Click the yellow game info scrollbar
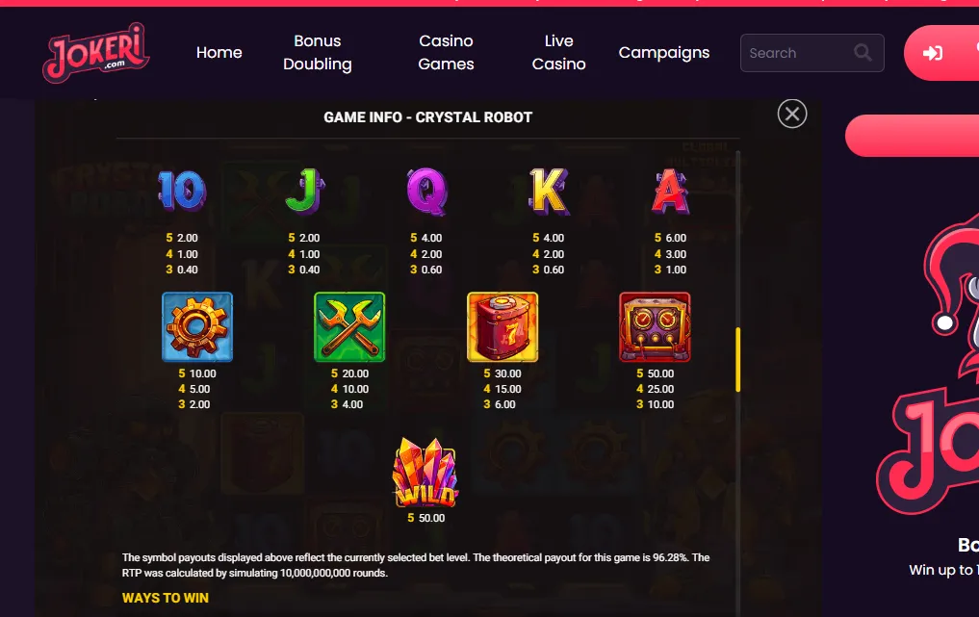979x617 pixels. tap(738, 360)
